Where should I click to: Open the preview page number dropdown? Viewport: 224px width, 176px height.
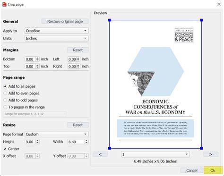point(155,154)
